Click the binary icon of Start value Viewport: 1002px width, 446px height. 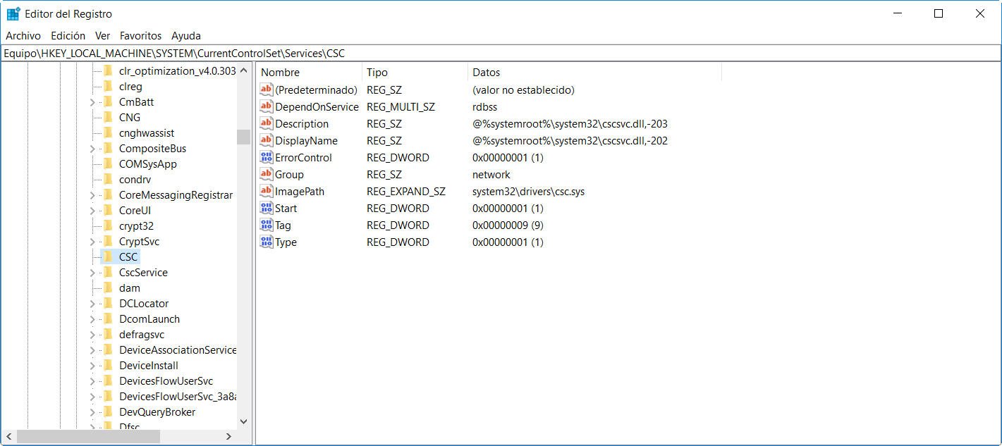tap(267, 209)
